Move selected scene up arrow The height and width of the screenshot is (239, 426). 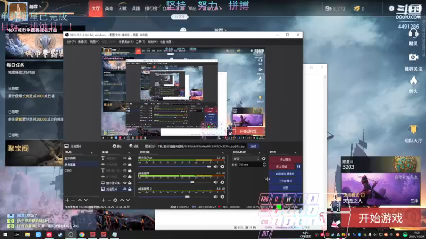click(80, 200)
